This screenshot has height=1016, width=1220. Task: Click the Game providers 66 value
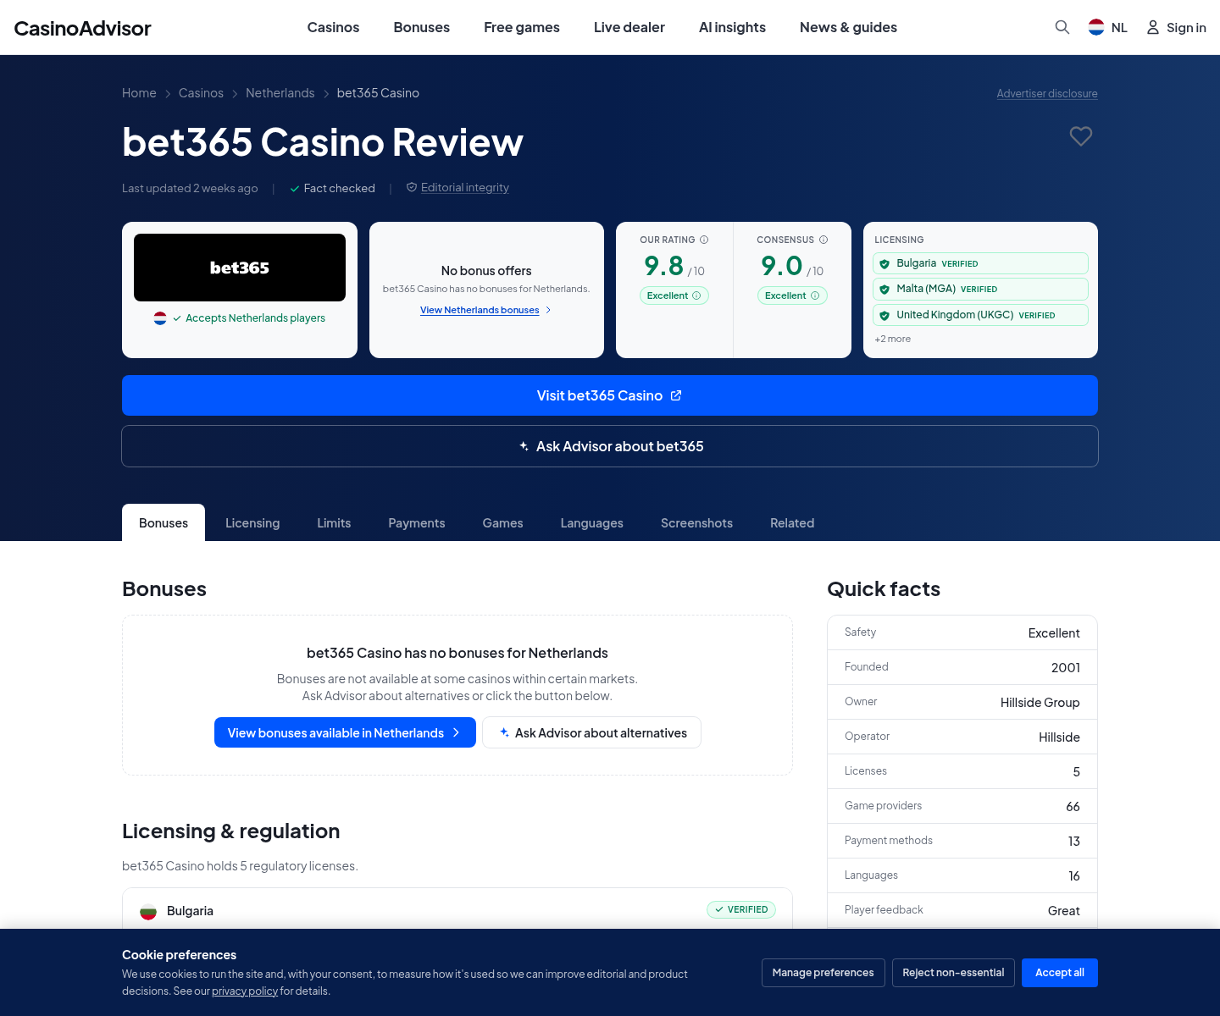click(1073, 807)
